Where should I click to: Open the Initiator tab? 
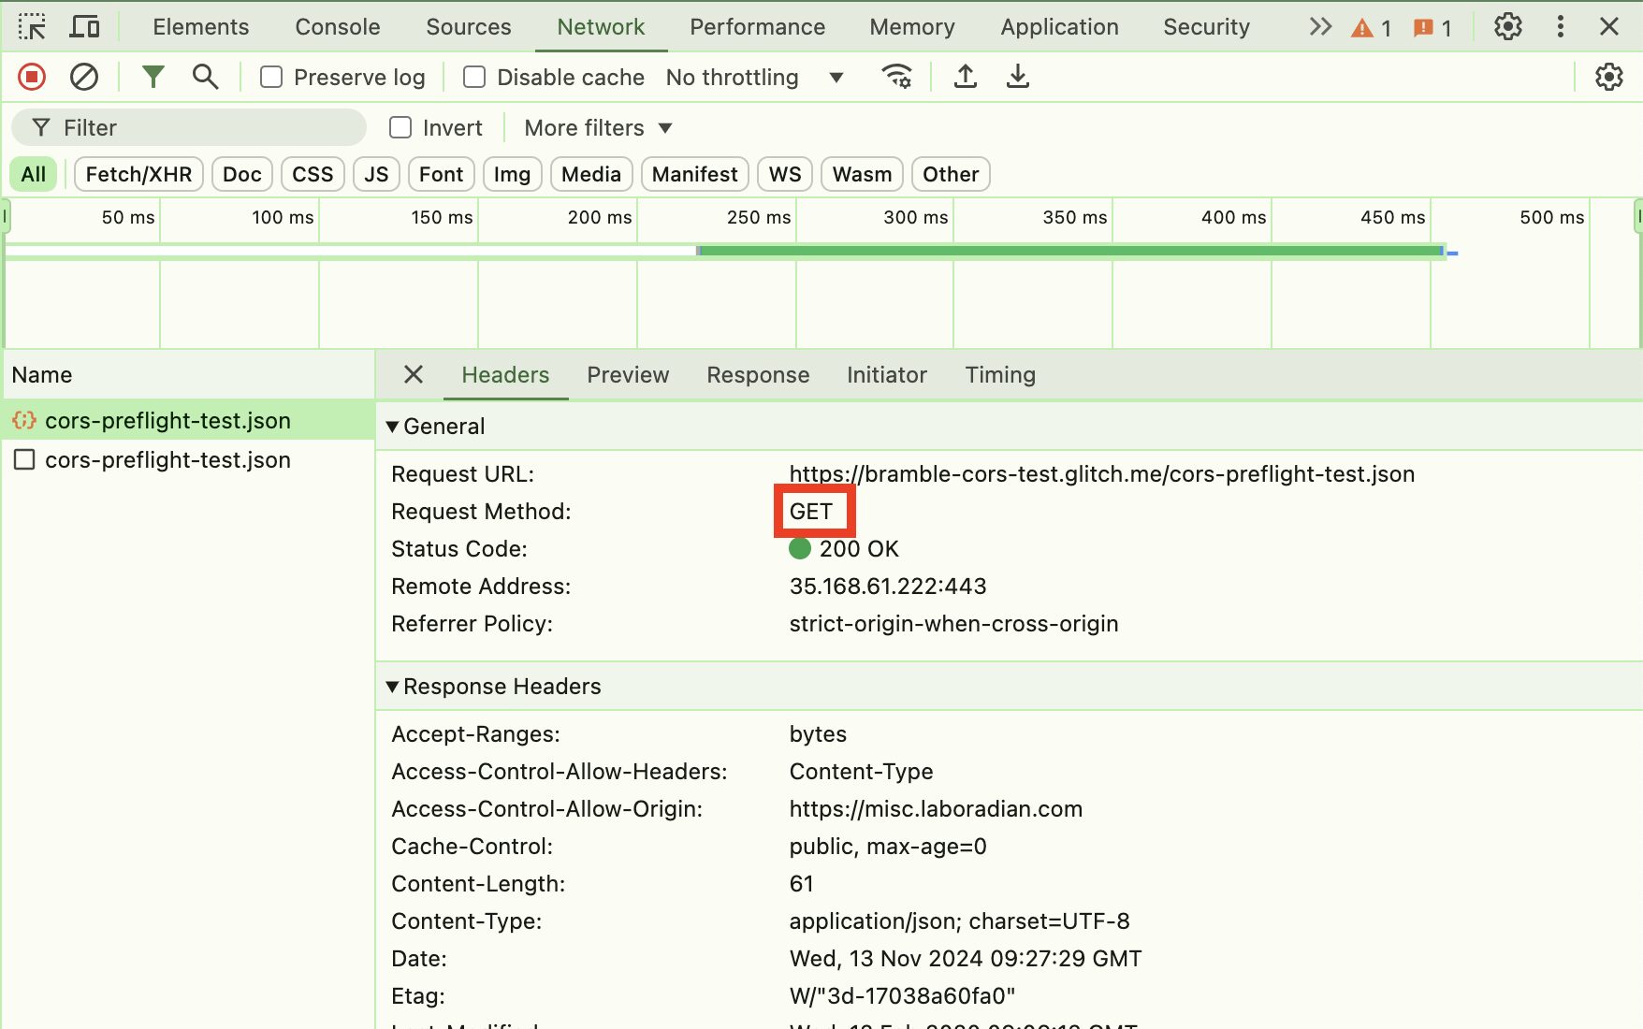pos(887,374)
